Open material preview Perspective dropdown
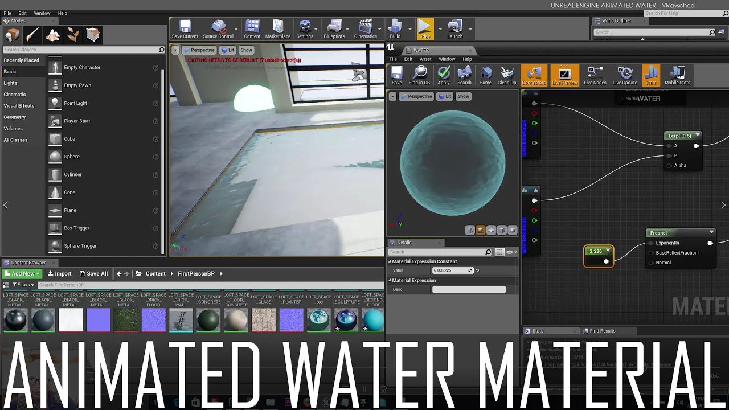 416,96
